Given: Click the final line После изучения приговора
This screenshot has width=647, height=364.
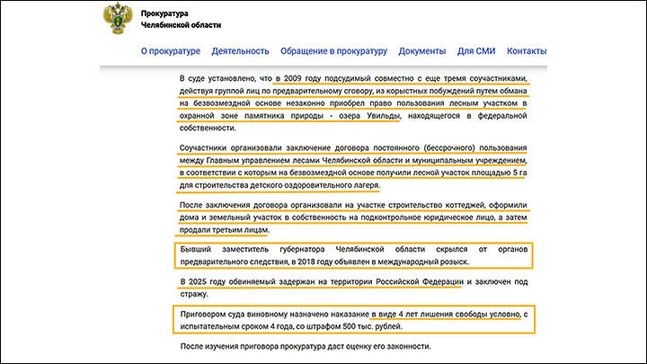Looking at the screenshot, I should tap(306, 347).
